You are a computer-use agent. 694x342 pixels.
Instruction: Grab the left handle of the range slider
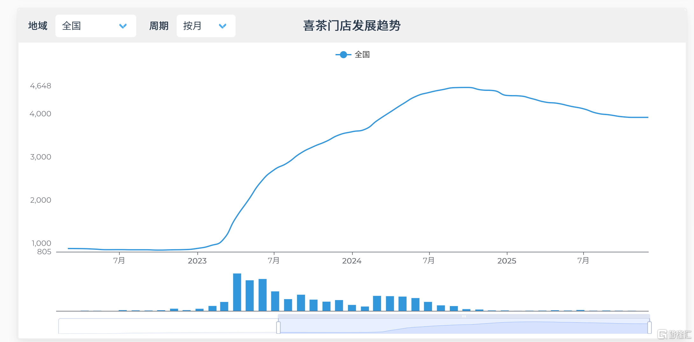click(278, 327)
